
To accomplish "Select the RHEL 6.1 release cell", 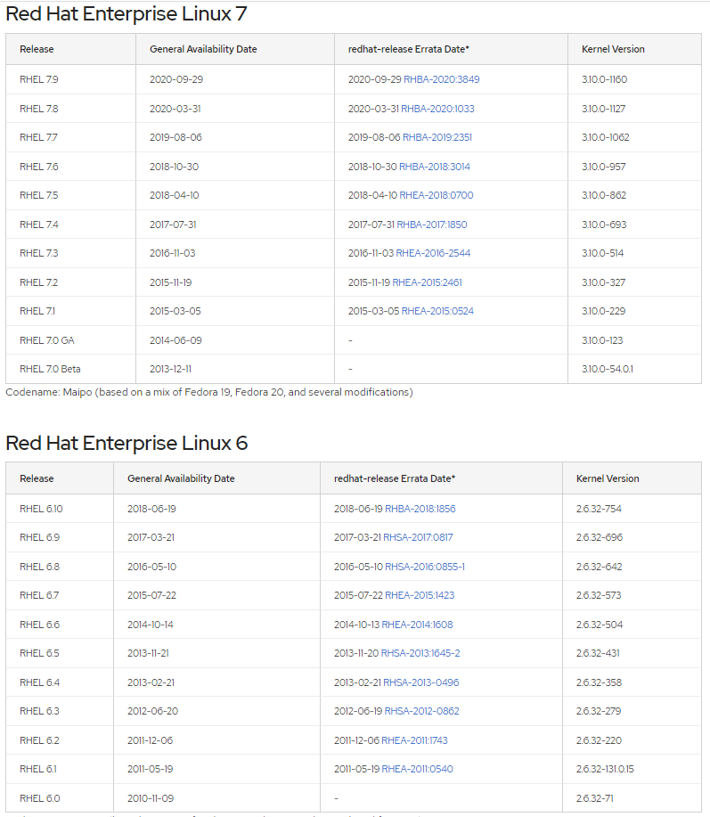I will [60, 769].
